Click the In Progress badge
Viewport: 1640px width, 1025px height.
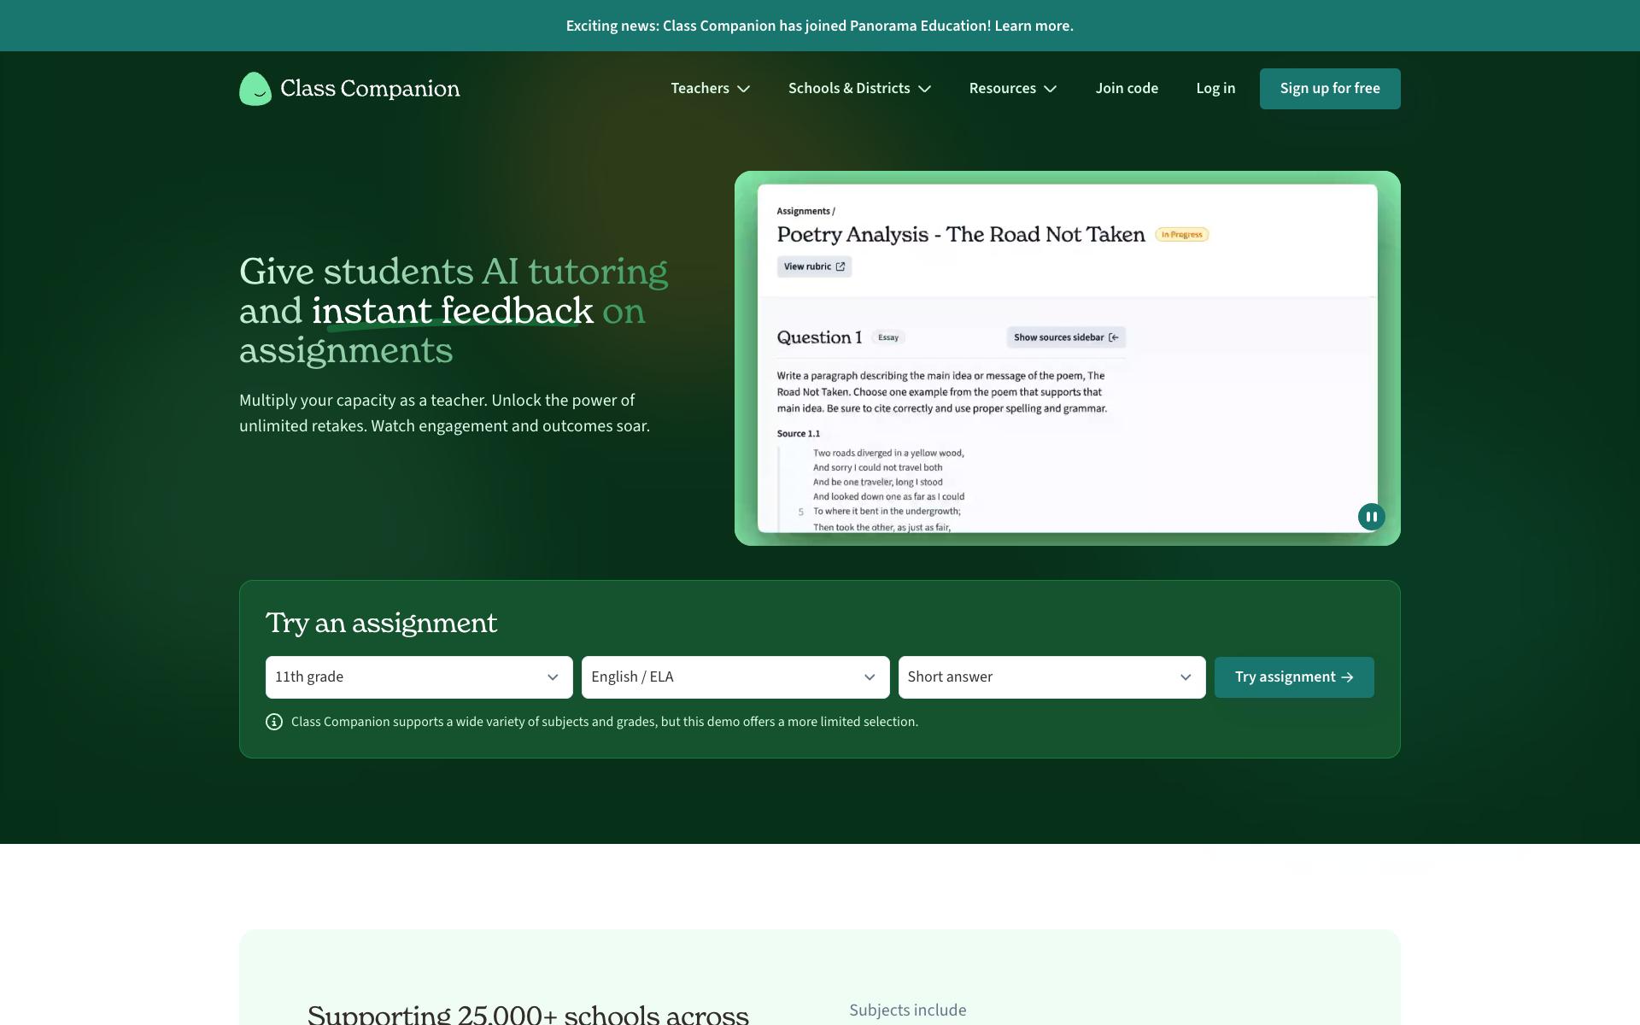coord(1182,234)
